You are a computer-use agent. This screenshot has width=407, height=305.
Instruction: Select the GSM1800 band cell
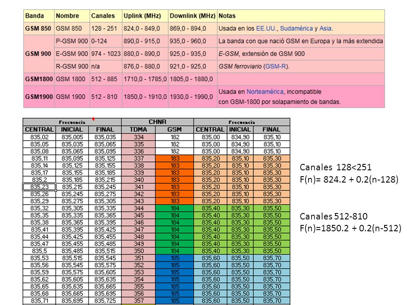(x=39, y=79)
